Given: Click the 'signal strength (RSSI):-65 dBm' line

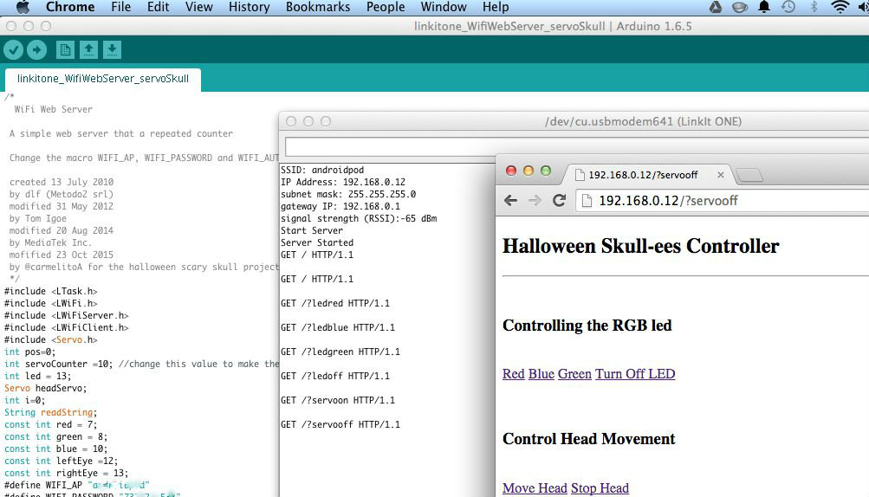Looking at the screenshot, I should click(359, 218).
